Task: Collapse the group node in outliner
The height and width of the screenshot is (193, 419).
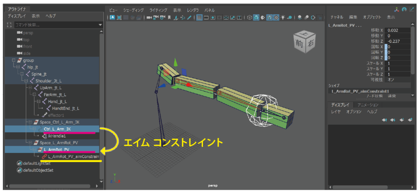Action: (x=14, y=60)
